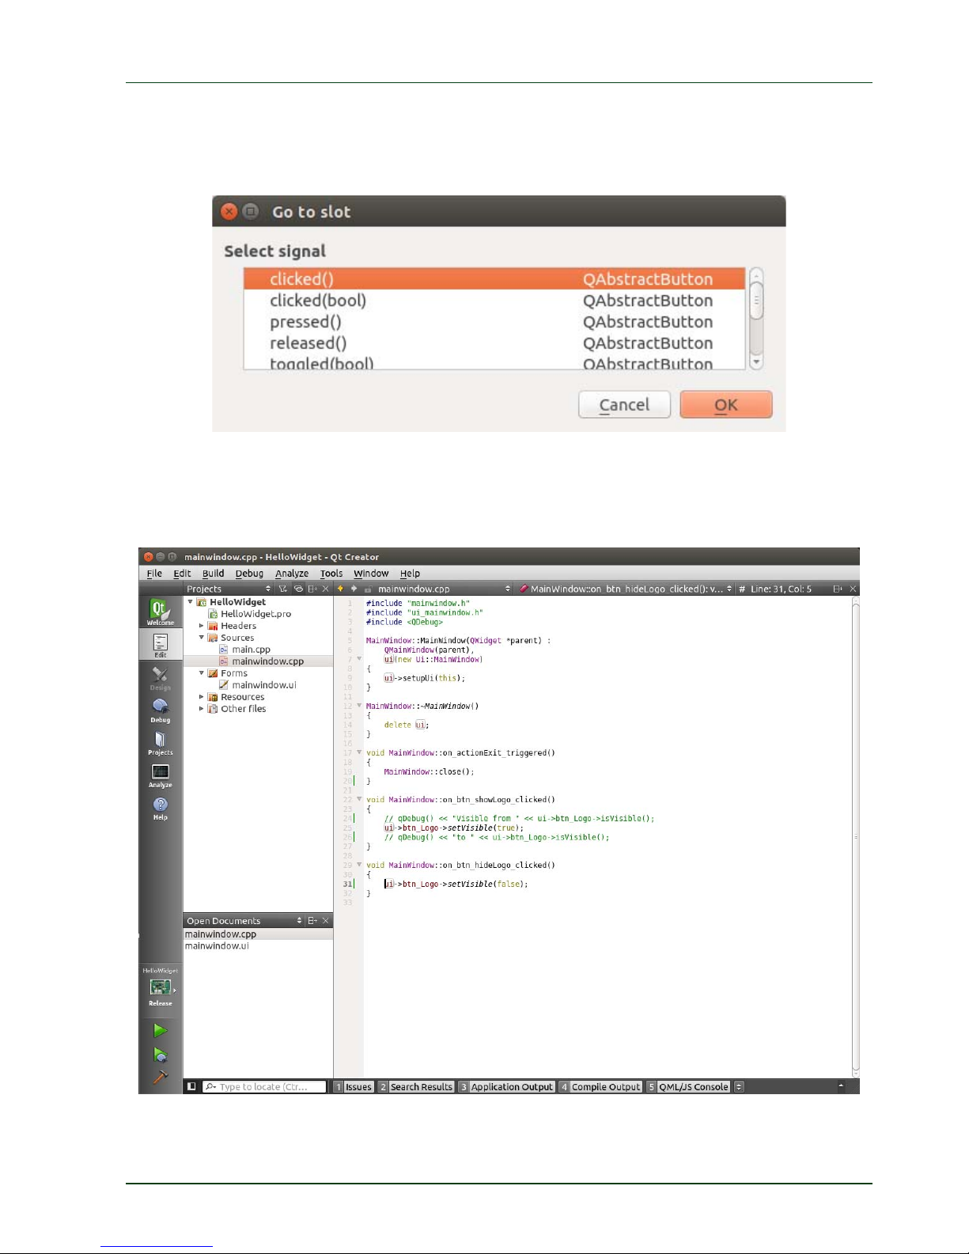Open HelloWidget Release kit selector
The width and height of the screenshot is (969, 1254).
coord(160,987)
